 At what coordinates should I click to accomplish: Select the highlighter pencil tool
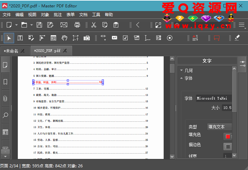237,38
